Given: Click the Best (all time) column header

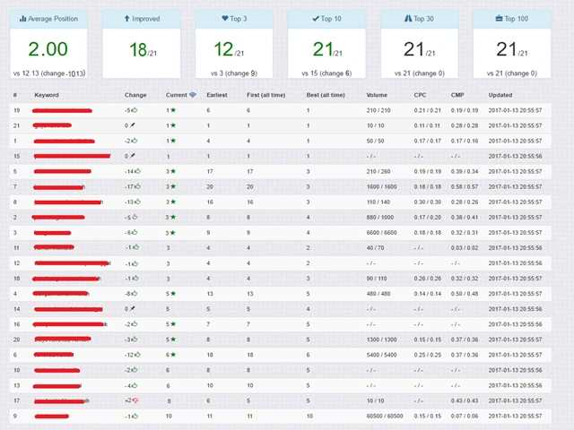Looking at the screenshot, I should [324, 94].
